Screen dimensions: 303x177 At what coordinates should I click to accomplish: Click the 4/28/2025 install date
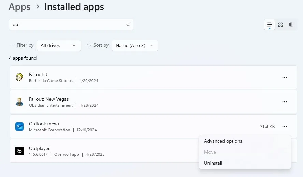point(95,154)
